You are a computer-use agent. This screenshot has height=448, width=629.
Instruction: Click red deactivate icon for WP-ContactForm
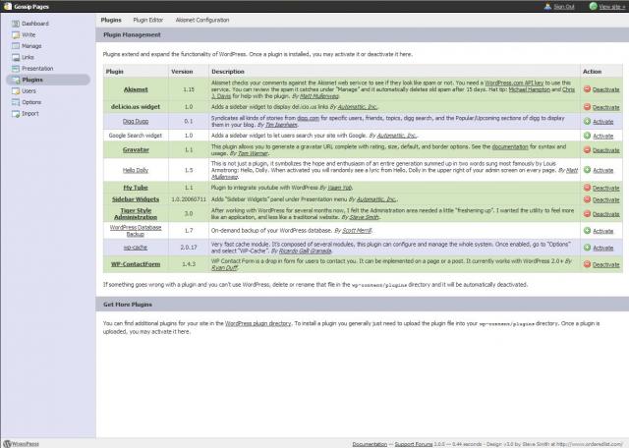pyautogui.click(x=587, y=264)
